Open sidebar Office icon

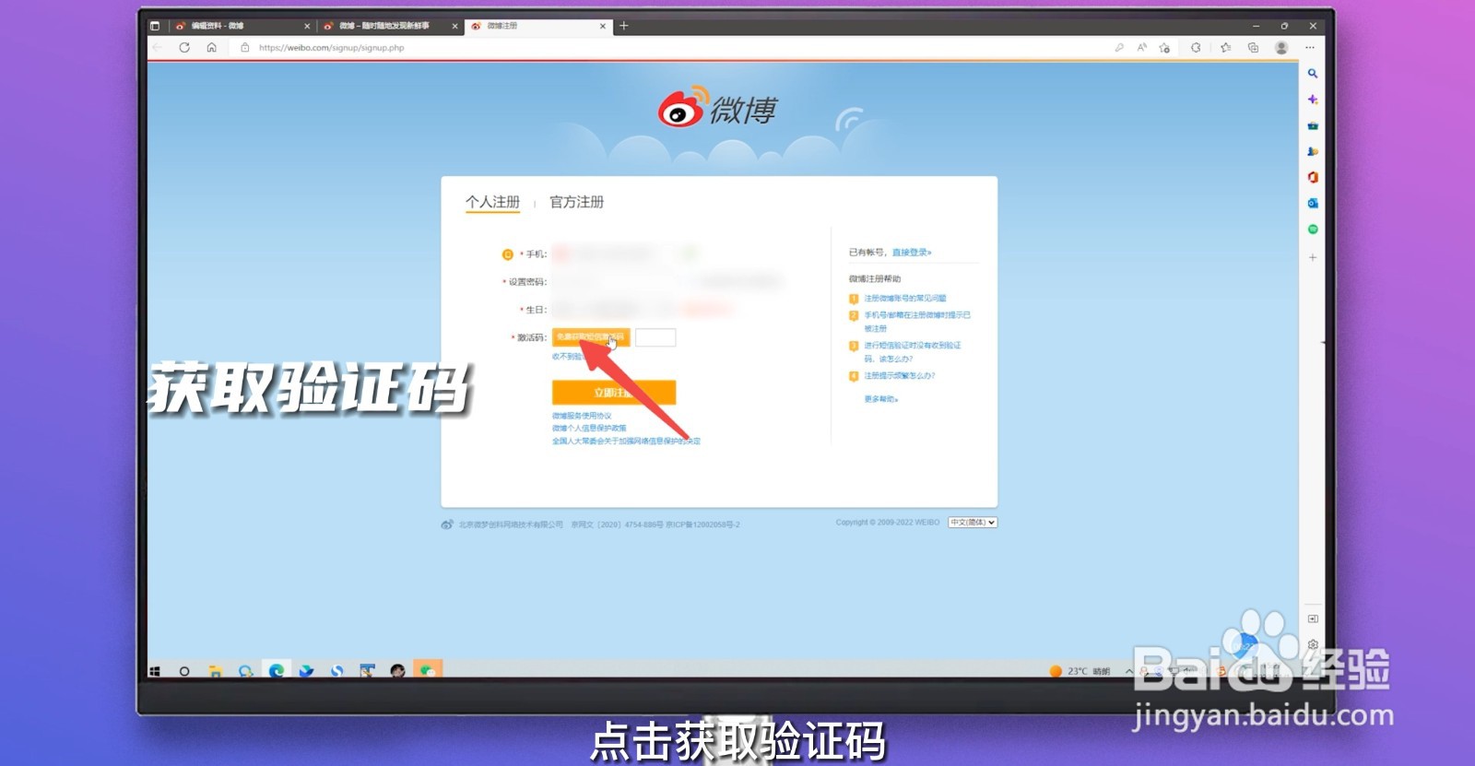tap(1313, 177)
